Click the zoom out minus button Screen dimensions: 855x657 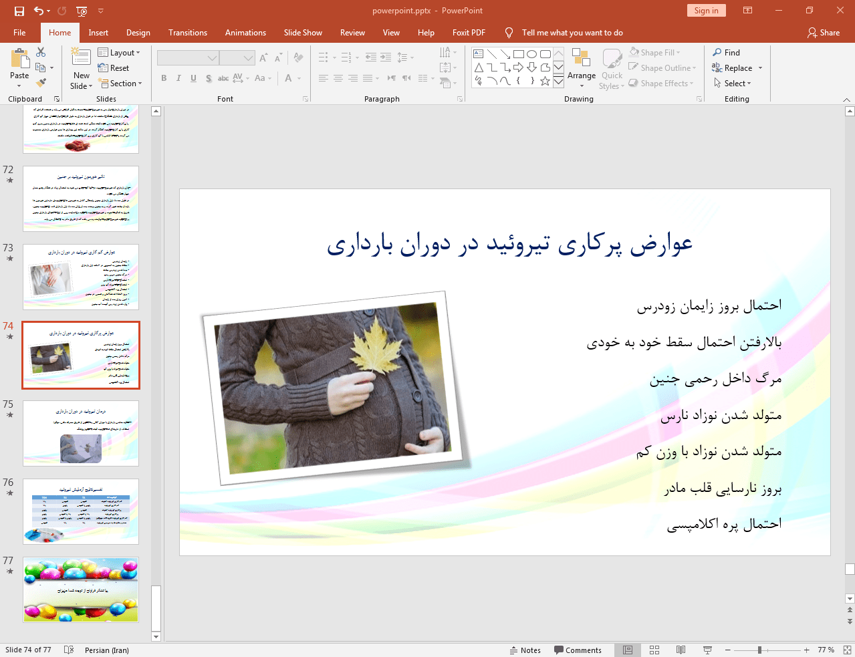pos(728,650)
